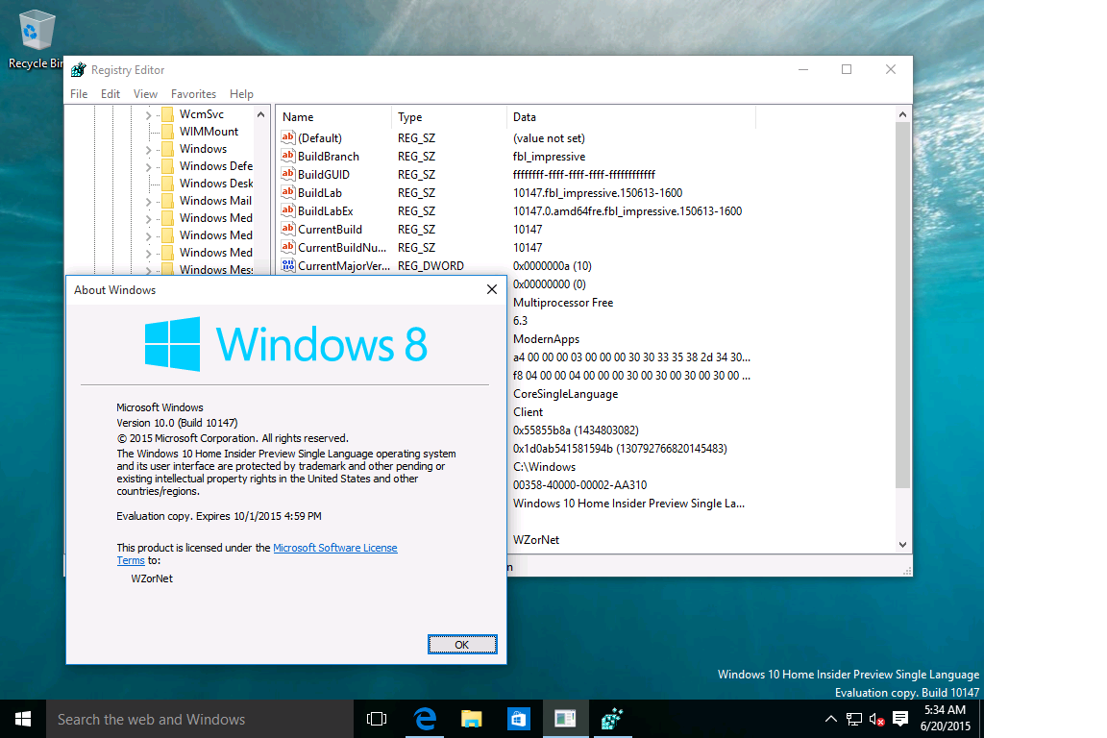Click the Registry Editor title bar icon
The width and height of the screenshot is (1107, 738).
(77, 69)
